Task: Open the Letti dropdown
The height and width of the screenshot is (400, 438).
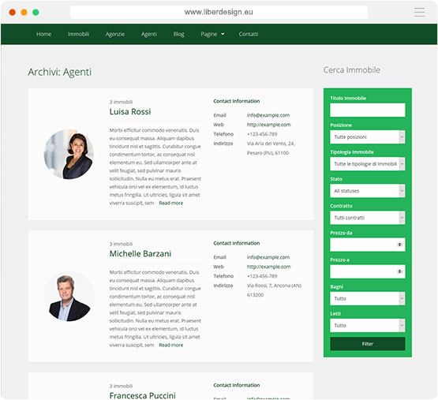Action: click(367, 325)
